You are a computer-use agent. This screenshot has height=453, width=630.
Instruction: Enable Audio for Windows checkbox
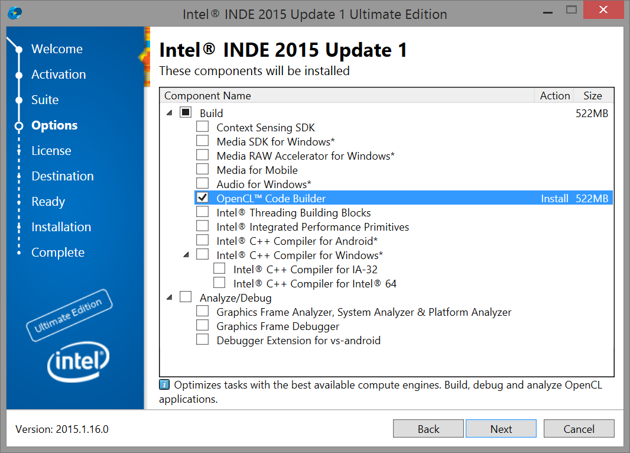click(203, 183)
